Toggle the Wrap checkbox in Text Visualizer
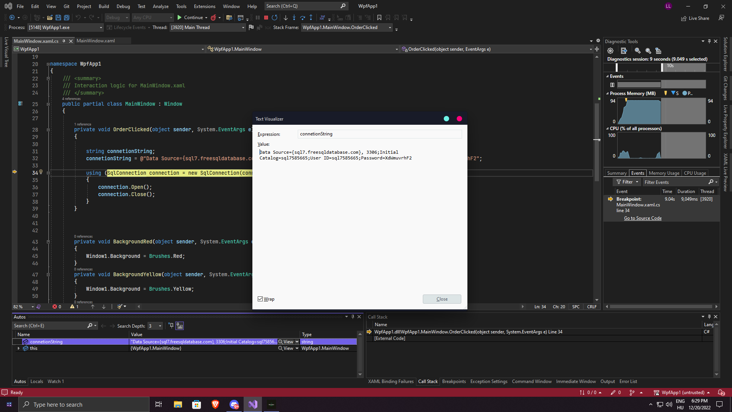Screen dimensions: 732x412 click(260, 299)
